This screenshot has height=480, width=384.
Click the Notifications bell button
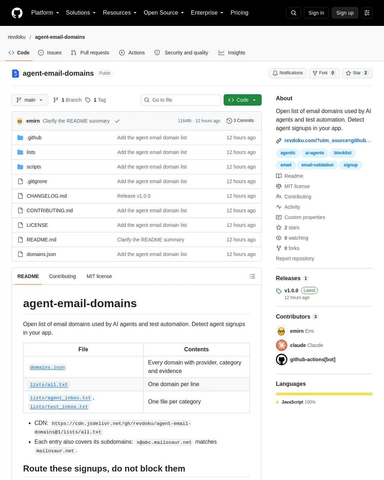pyautogui.click(x=288, y=73)
